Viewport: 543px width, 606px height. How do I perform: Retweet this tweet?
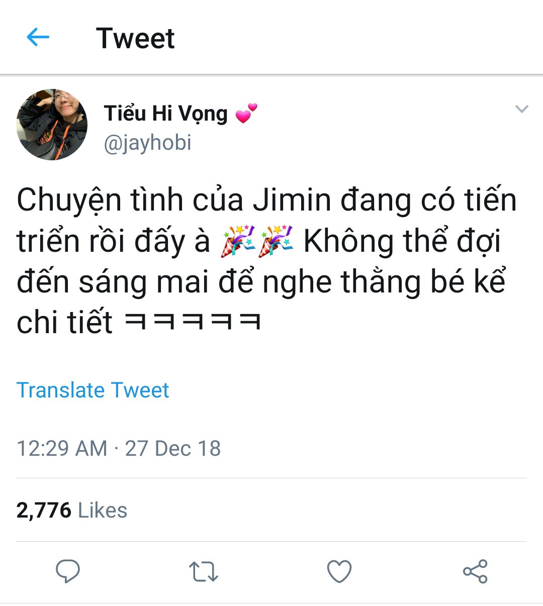tap(204, 572)
